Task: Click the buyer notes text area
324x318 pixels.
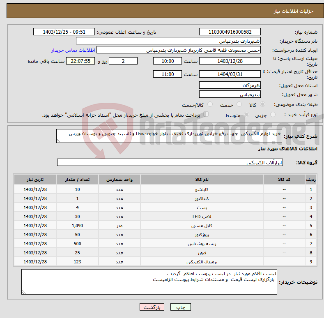Action: pos(149,282)
